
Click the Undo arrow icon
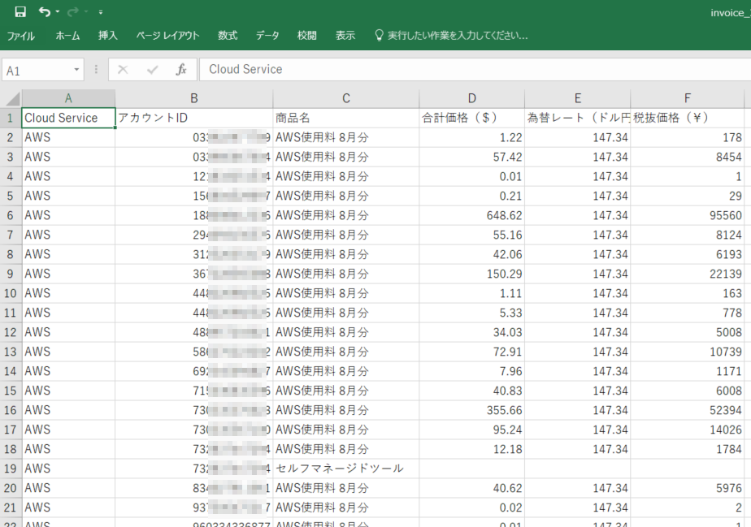click(45, 12)
